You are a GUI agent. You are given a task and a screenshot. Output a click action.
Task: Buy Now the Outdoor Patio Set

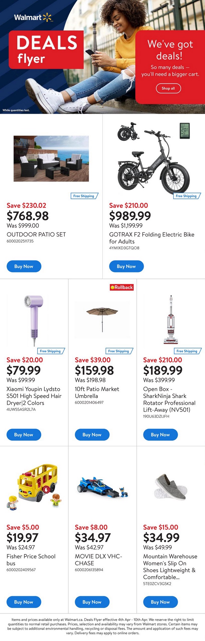[24, 266]
